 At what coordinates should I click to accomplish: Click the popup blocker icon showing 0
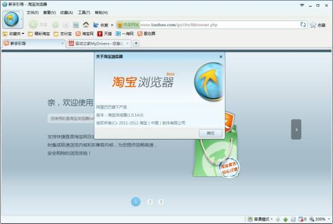coord(302,219)
